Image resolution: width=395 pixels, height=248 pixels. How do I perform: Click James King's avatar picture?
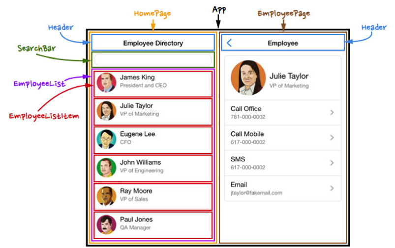click(x=106, y=82)
